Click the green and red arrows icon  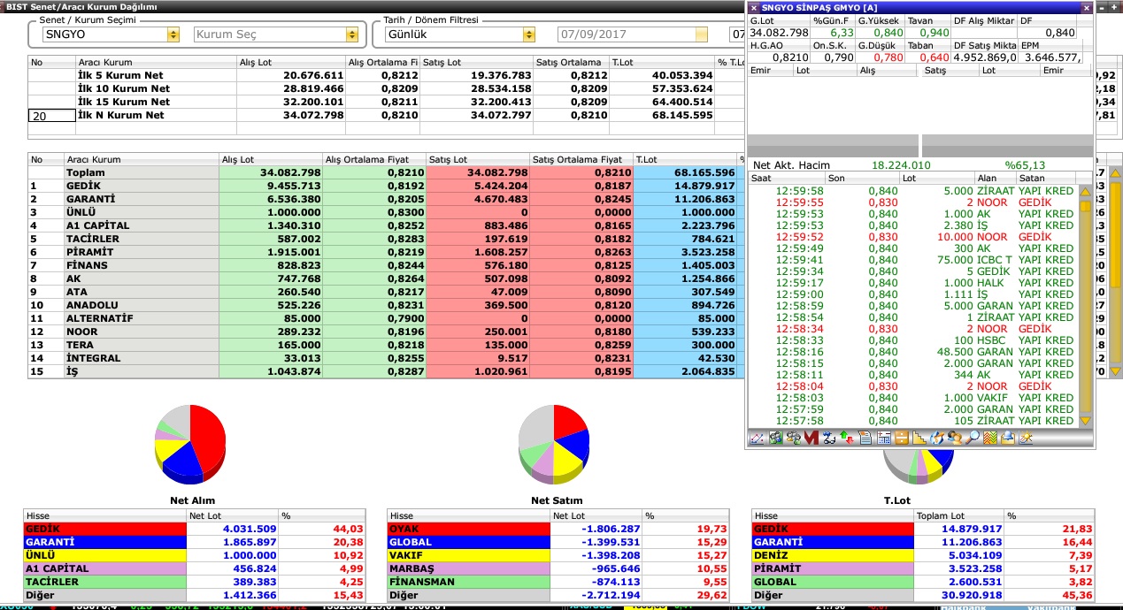pos(847,437)
